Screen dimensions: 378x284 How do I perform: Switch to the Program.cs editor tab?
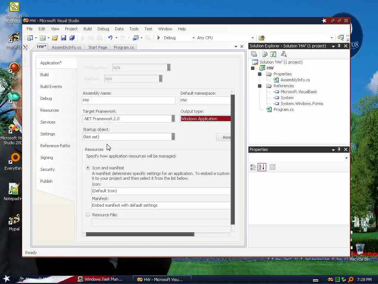[x=124, y=47]
